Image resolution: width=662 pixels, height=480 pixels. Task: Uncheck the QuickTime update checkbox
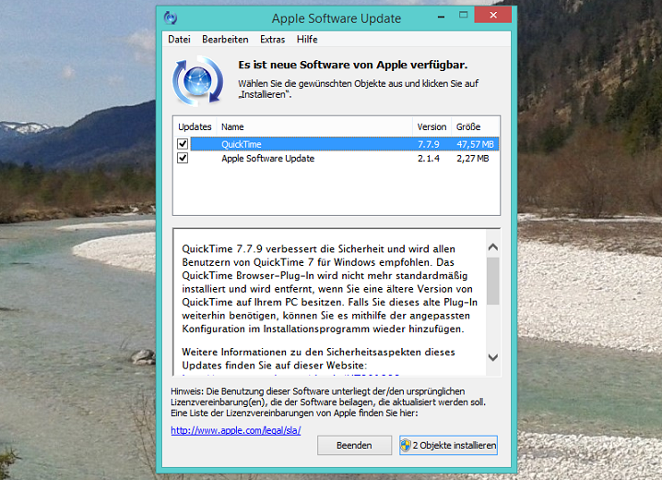183,144
